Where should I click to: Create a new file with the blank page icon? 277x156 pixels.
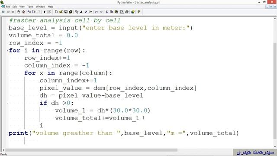[x=56, y=12]
